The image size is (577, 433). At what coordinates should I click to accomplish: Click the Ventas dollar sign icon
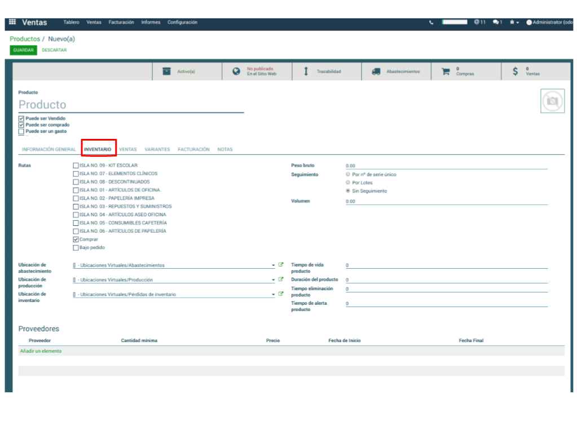pyautogui.click(x=515, y=72)
